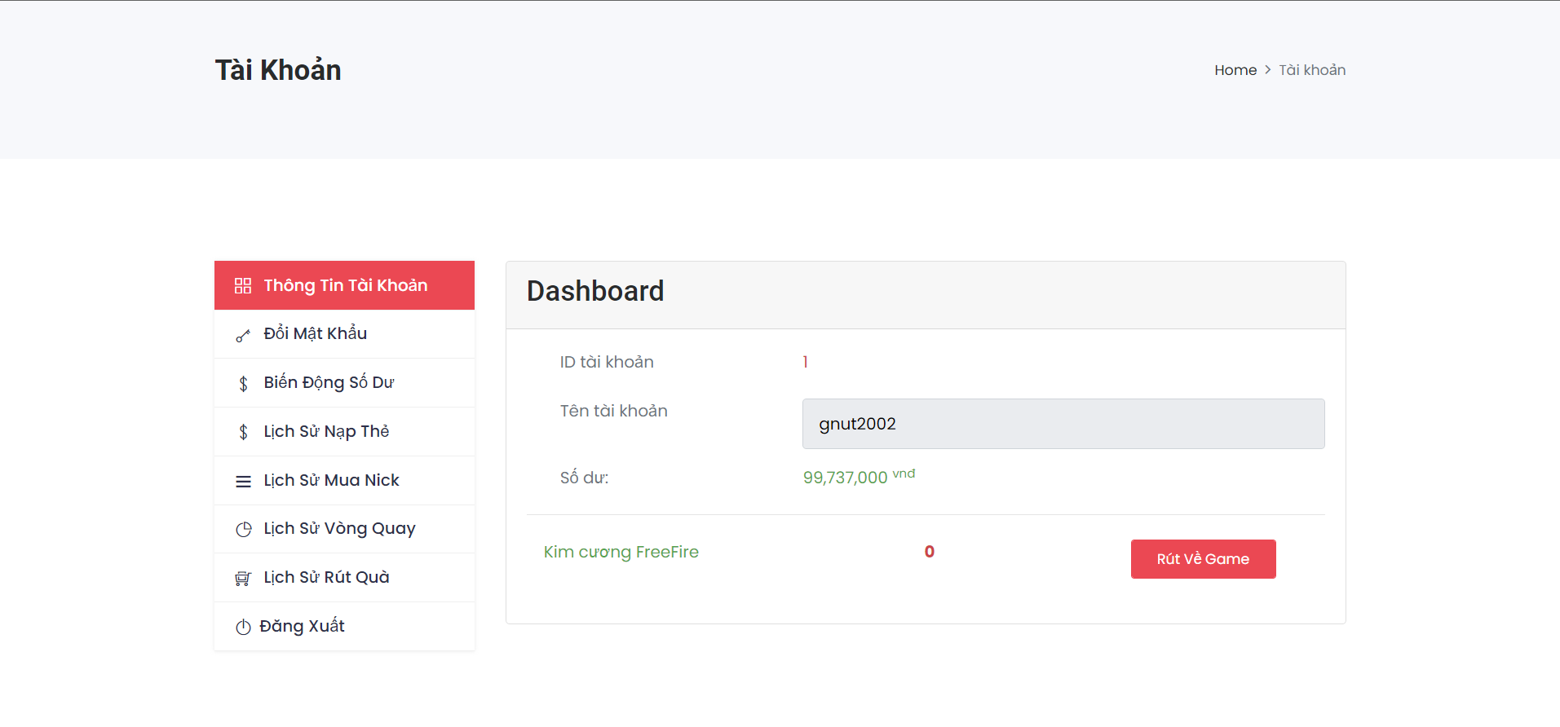
Task: Click the power icon beside Đăng Xuất
Action: click(243, 627)
